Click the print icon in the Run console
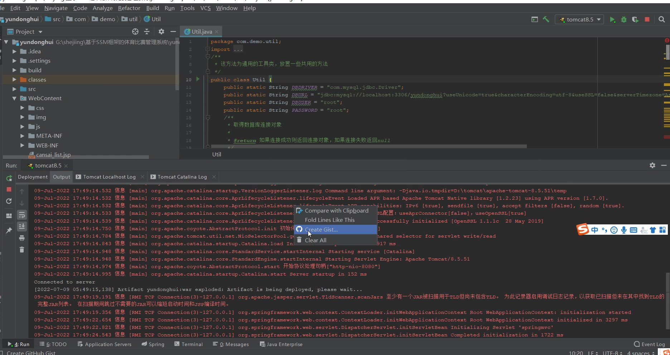 click(x=22, y=238)
